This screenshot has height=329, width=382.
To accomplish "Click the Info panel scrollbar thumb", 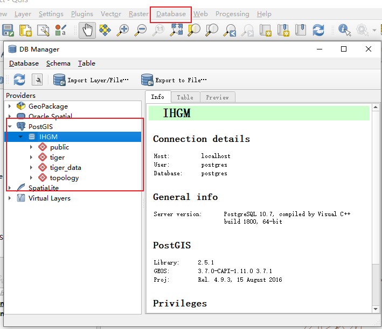I will click(376, 187).
